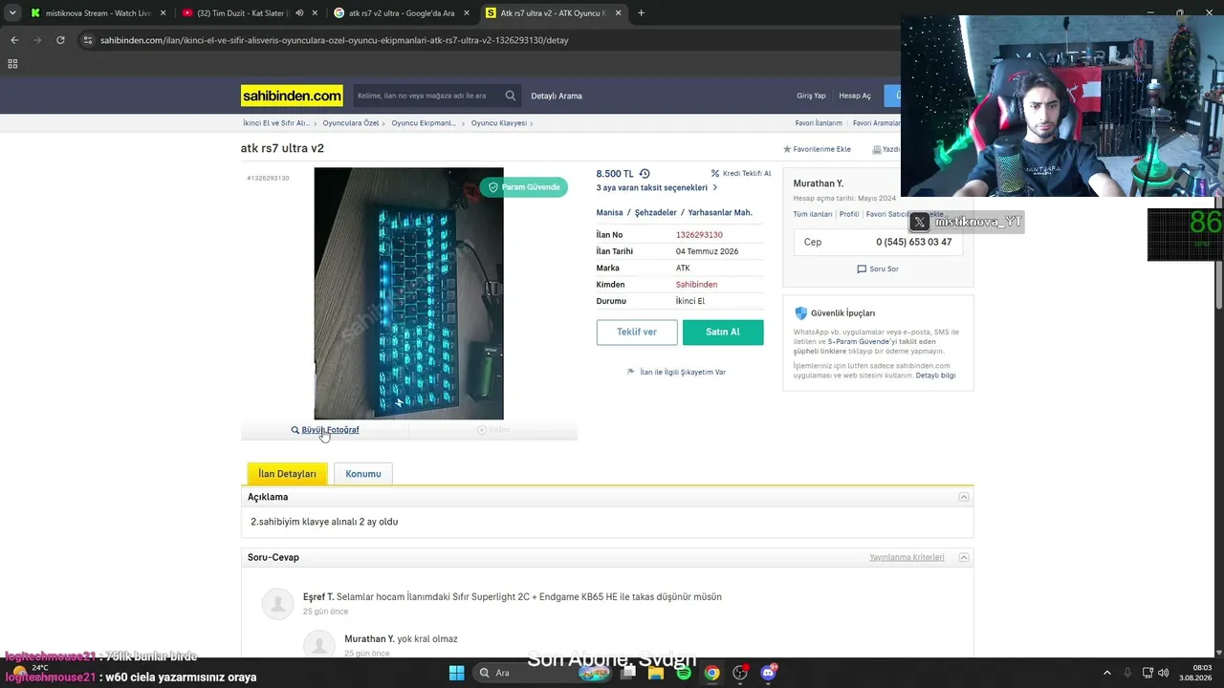
Task: Open the price history clock icon
Action: pos(645,174)
